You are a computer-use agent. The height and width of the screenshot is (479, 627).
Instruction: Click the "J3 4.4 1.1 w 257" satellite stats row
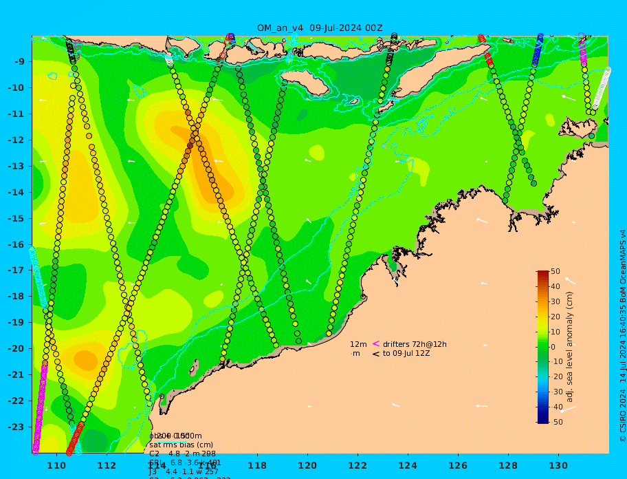tap(184, 472)
